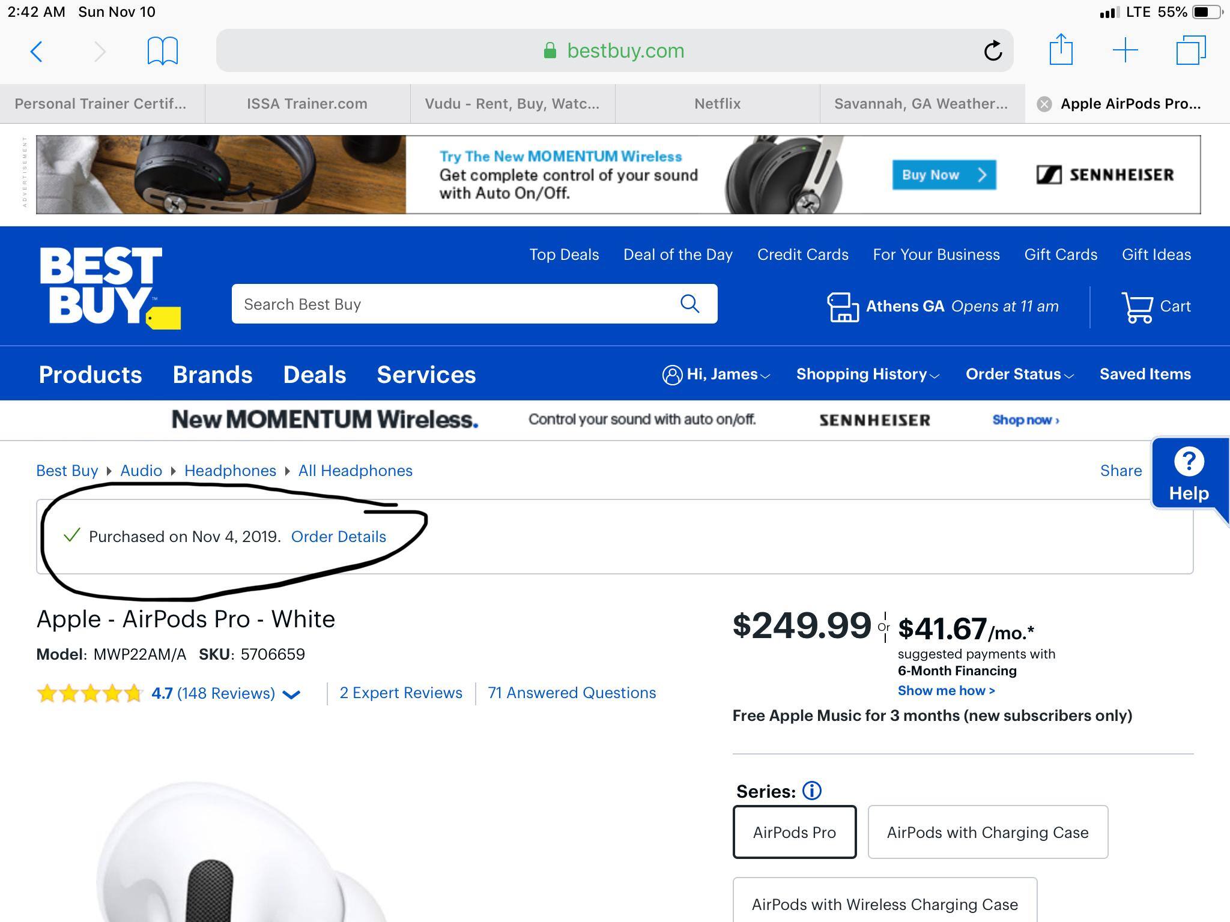The image size is (1230, 922).
Task: Open the Order Details link
Action: tap(339, 537)
